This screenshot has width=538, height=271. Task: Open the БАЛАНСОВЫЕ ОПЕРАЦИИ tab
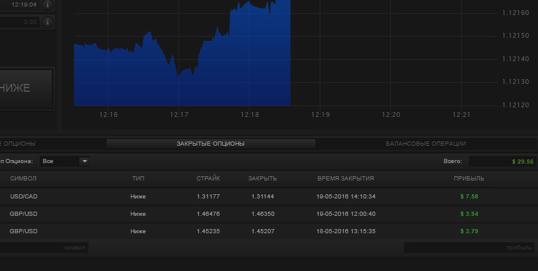[426, 144]
